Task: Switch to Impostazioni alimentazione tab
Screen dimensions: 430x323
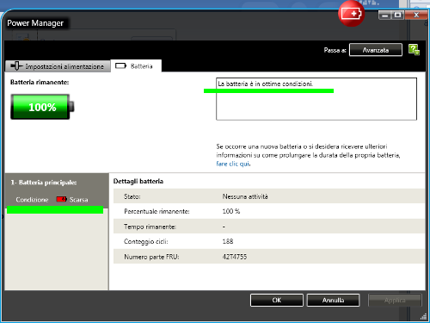Action: (58, 66)
